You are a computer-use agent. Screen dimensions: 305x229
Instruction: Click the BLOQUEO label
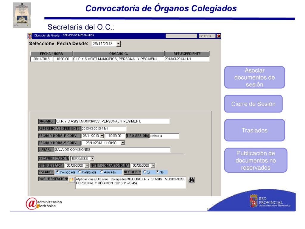click(x=132, y=172)
